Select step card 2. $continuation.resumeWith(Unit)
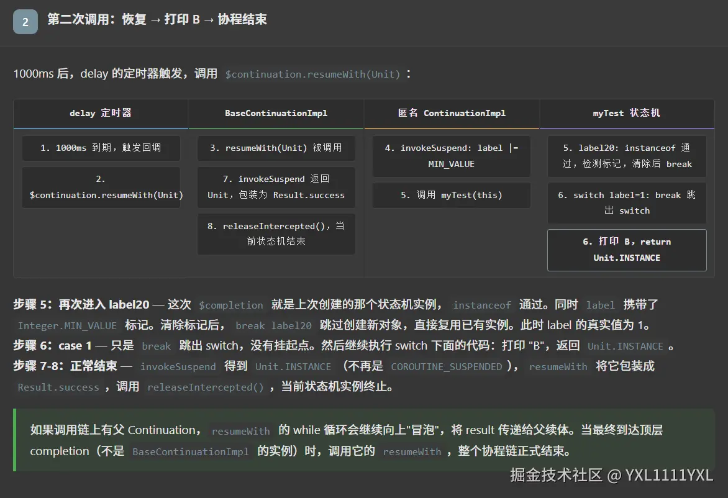The height and width of the screenshot is (498, 728). [101, 187]
